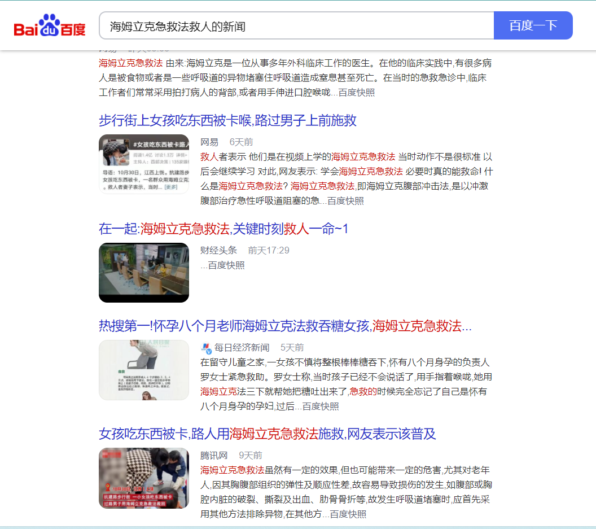Click the 财经头条 source label

coord(218,250)
